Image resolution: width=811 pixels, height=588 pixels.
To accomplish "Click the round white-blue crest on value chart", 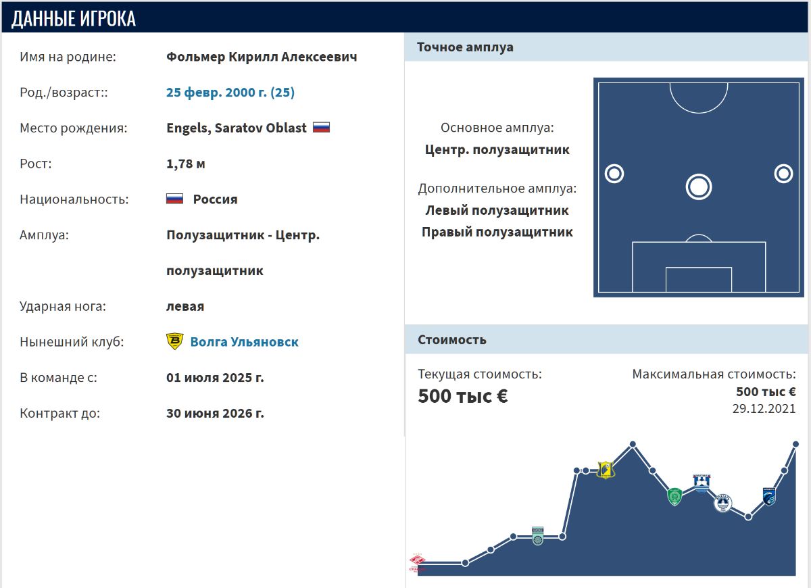I will point(722,502).
